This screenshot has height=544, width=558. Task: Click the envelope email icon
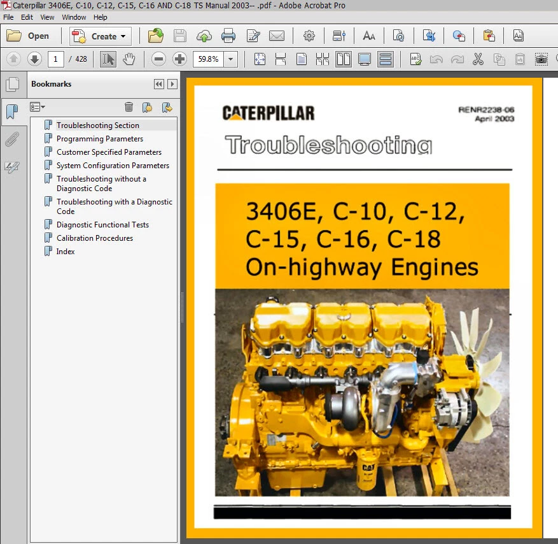point(277,36)
